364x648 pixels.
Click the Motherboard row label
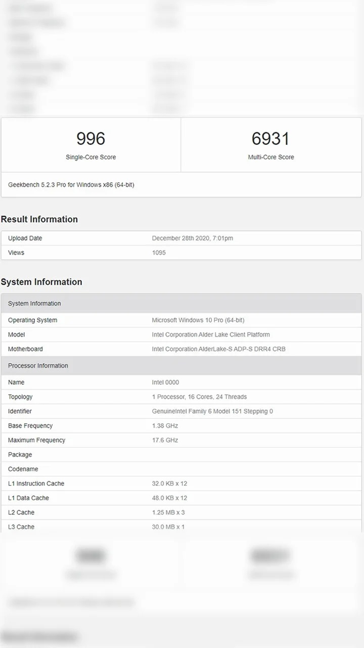[25, 349]
